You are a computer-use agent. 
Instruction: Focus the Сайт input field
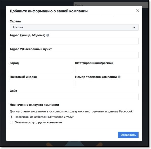(74, 97)
